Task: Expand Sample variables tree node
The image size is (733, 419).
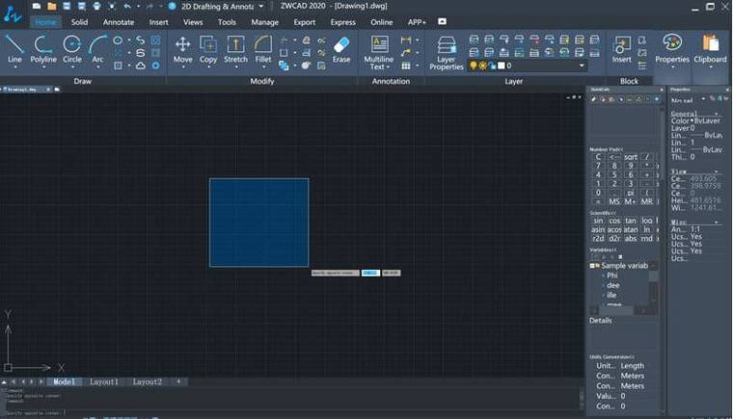Action: 592,266
